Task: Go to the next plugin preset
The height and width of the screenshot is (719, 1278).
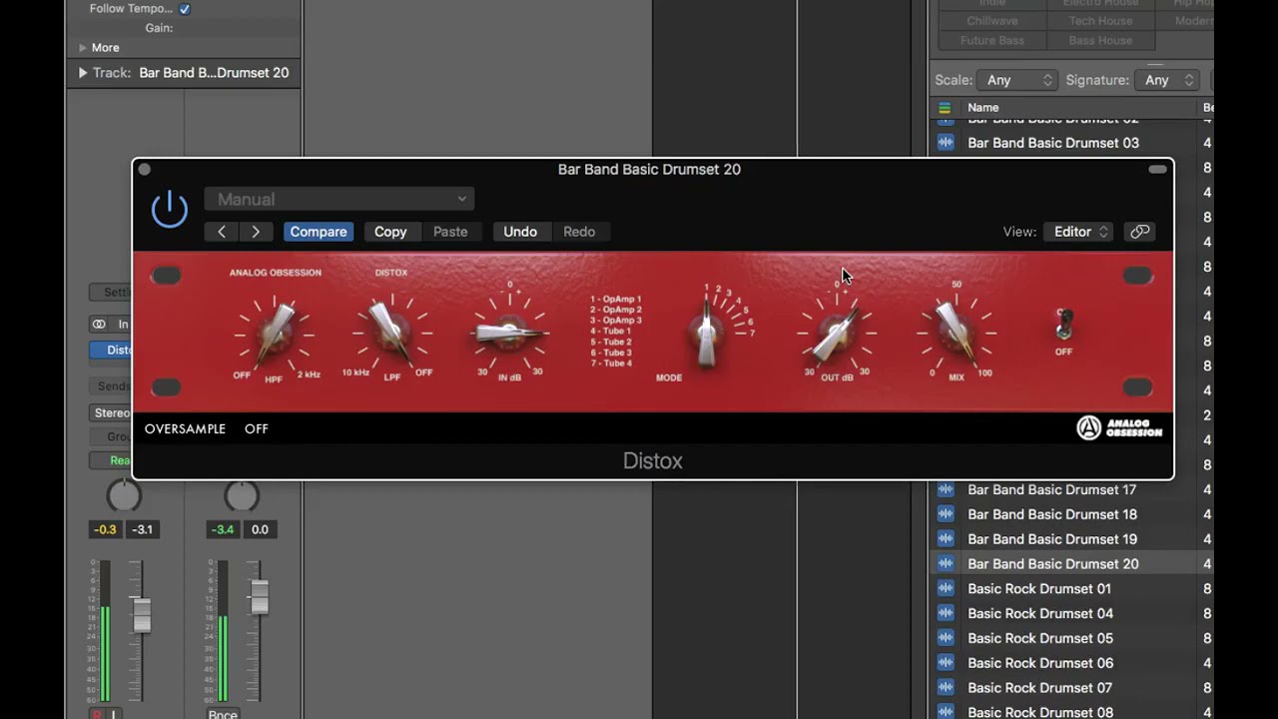Action: point(256,232)
